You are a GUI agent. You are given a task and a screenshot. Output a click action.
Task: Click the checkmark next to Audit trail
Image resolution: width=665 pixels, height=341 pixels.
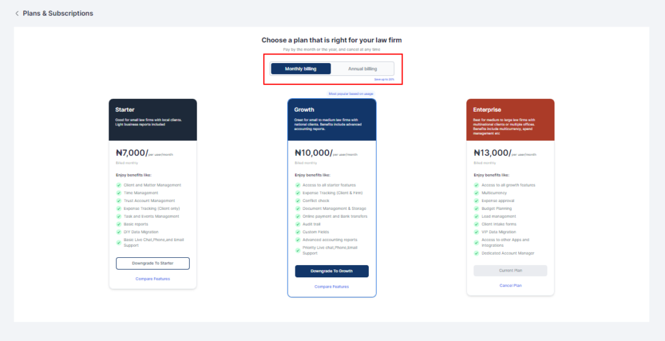[297, 224]
